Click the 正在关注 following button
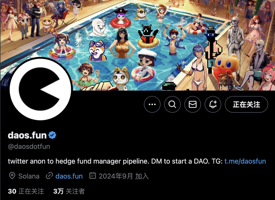This screenshot has width=275, height=200. click(246, 104)
